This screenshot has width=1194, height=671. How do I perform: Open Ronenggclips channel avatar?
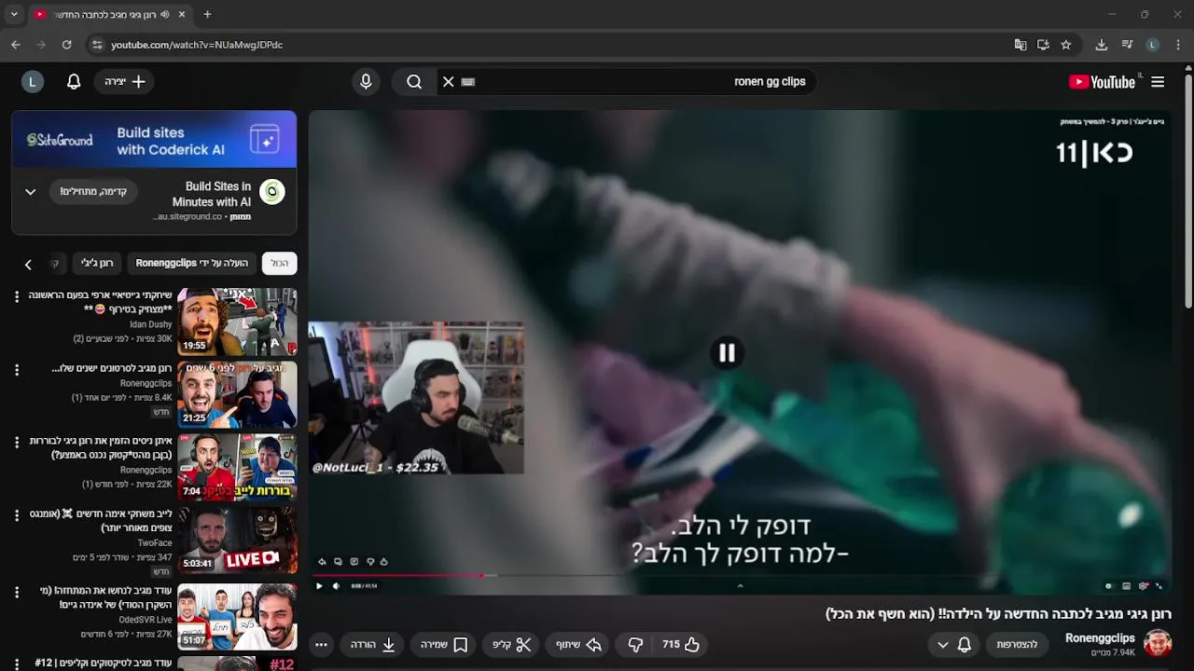click(x=1158, y=643)
